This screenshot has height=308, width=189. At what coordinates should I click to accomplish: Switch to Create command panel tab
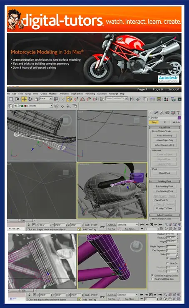[151, 113]
